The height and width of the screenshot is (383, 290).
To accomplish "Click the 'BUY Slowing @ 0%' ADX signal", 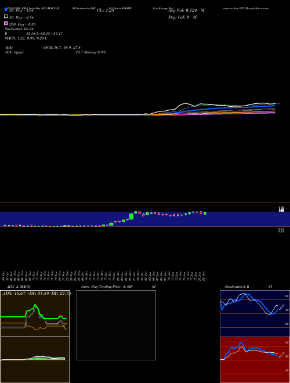I will [x=91, y=52].
